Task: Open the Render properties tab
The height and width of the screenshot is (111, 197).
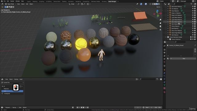Action: (164, 50)
